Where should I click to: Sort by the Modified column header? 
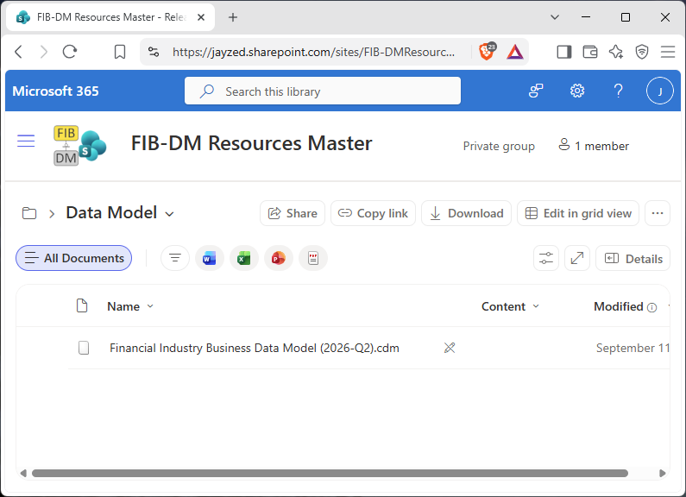click(618, 306)
